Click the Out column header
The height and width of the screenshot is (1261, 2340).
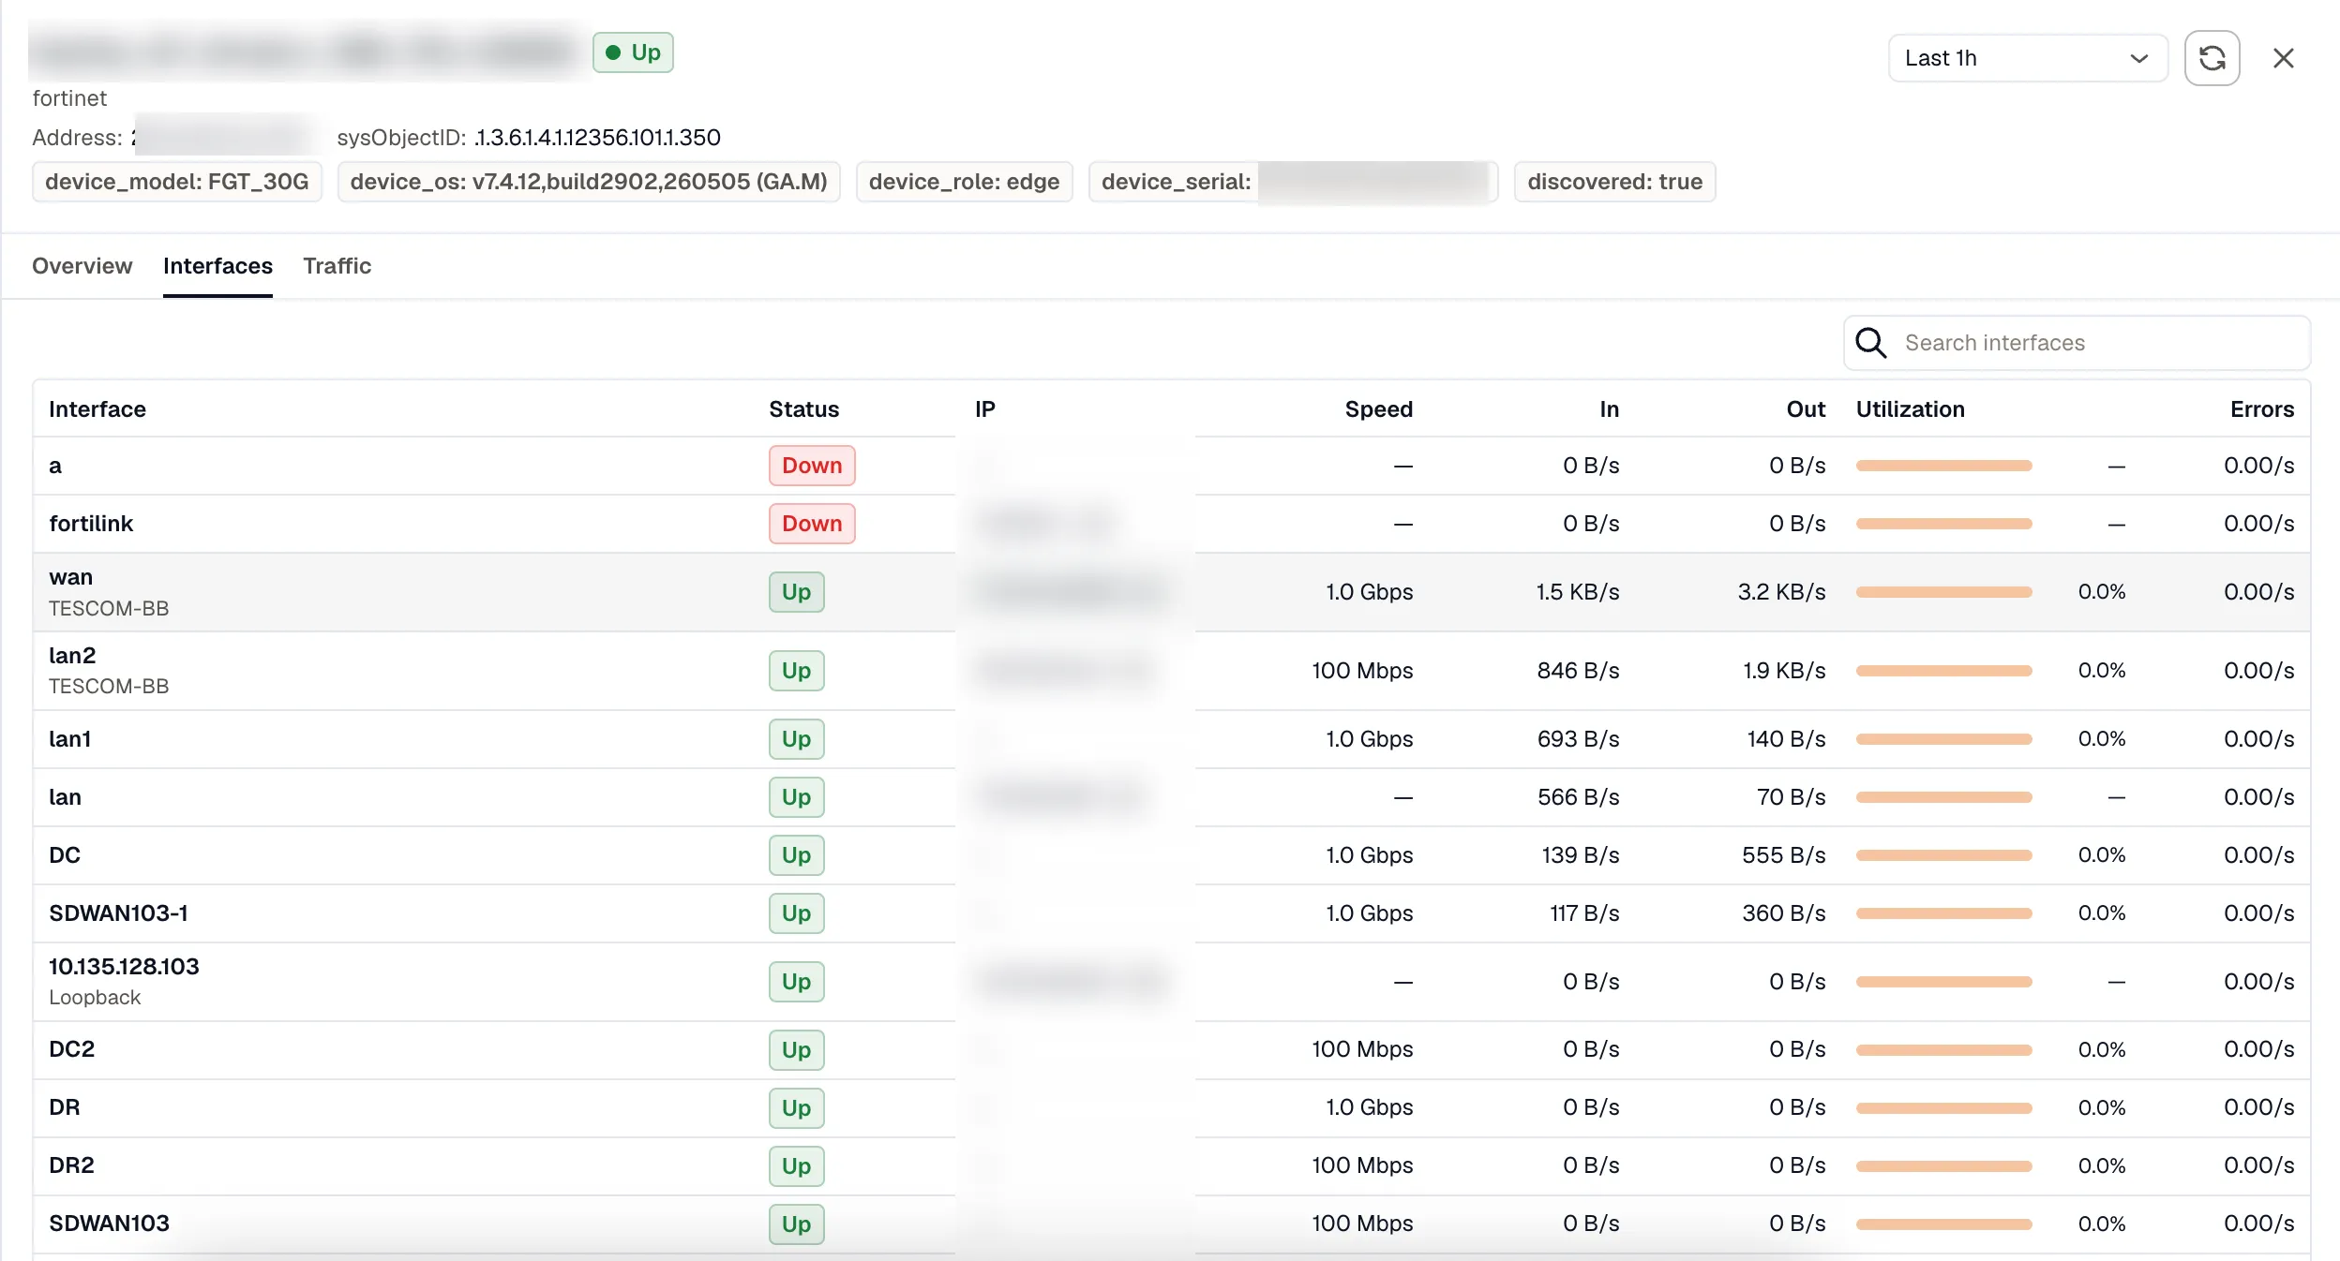[1806, 409]
